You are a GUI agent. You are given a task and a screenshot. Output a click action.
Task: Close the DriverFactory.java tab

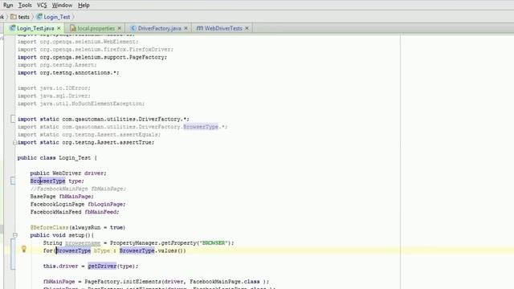pos(186,29)
